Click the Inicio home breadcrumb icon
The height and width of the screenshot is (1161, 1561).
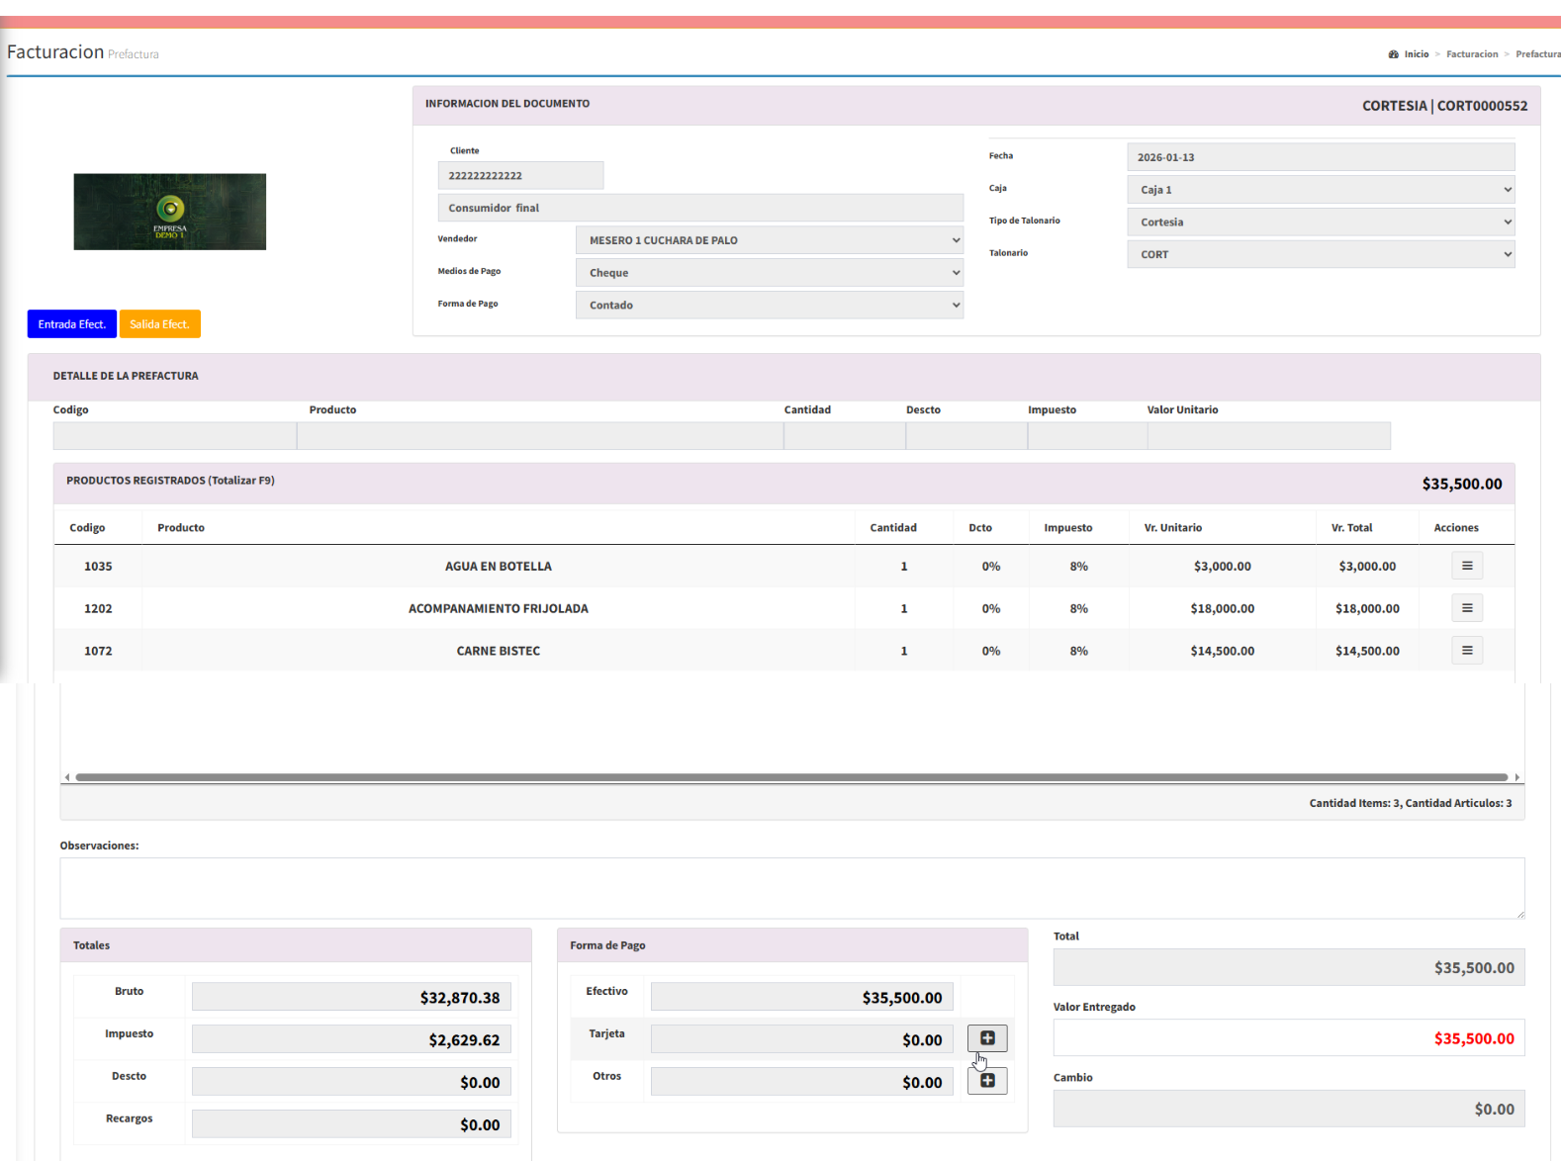click(1394, 54)
